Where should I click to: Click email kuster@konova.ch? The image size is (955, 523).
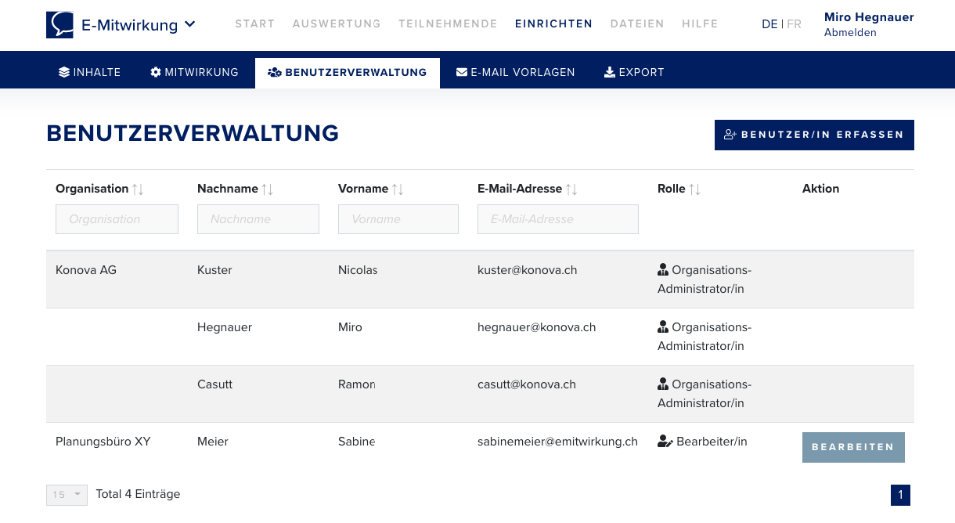point(528,270)
